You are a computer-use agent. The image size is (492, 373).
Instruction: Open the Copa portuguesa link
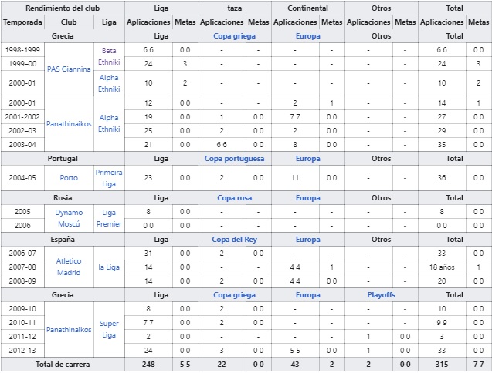(234, 158)
